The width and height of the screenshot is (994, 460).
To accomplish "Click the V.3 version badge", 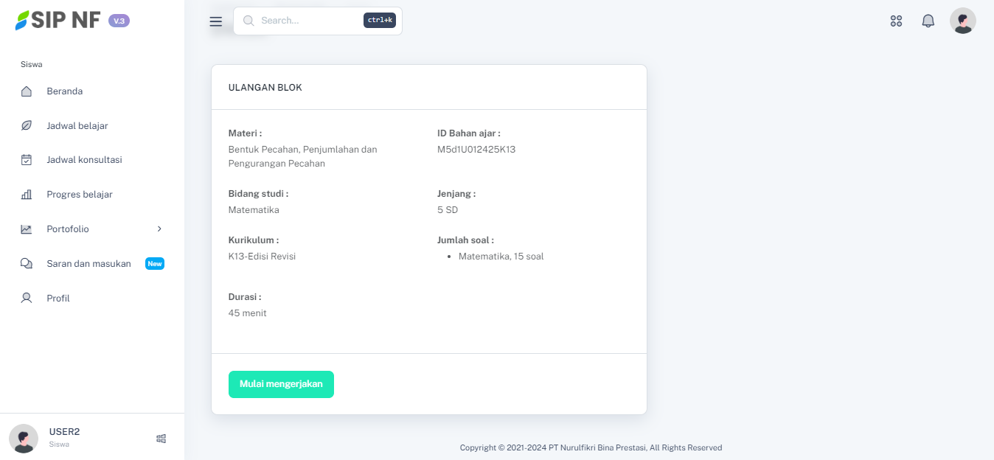I will [x=119, y=21].
